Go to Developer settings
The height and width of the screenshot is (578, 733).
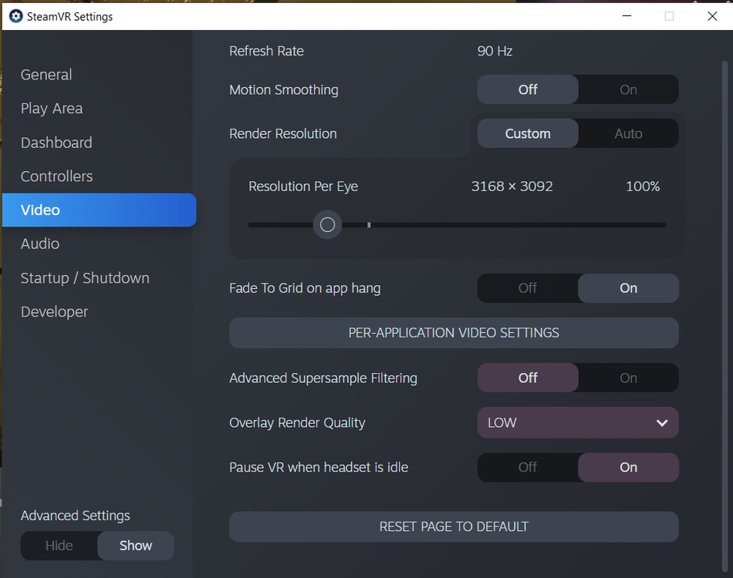click(54, 311)
